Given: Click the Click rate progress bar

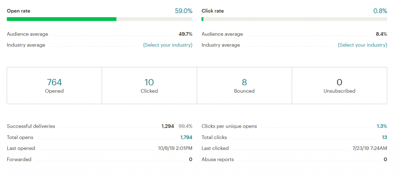Looking at the screenshot, I should (x=294, y=19).
